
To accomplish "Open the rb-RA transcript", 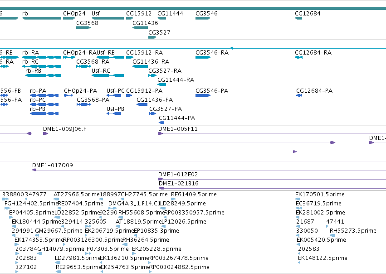I will coord(42,57).
